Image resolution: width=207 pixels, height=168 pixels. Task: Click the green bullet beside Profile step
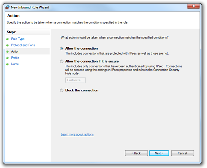click(7, 58)
